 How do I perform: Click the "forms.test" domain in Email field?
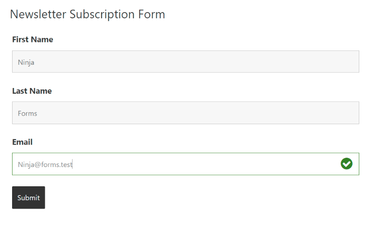click(x=57, y=164)
